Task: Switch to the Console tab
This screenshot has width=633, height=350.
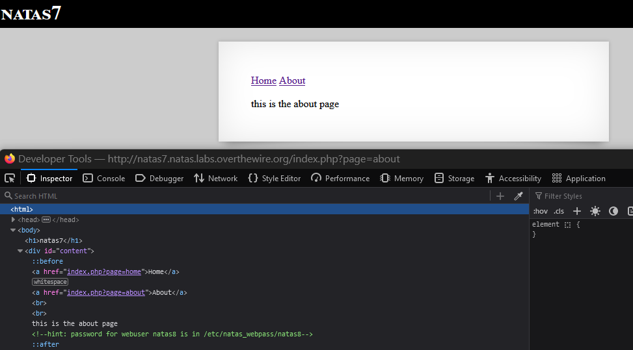Action: coord(104,178)
